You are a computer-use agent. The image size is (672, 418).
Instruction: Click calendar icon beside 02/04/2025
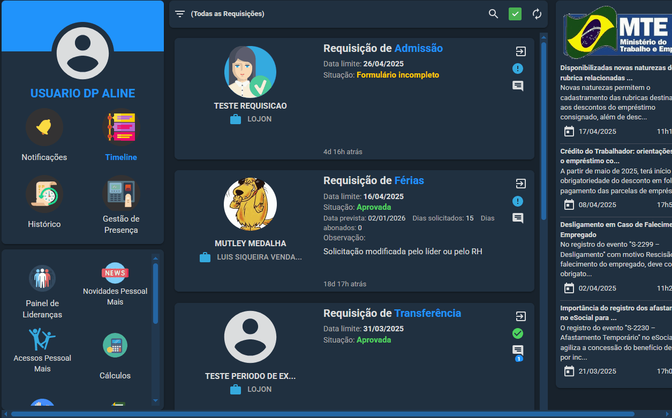pos(569,288)
